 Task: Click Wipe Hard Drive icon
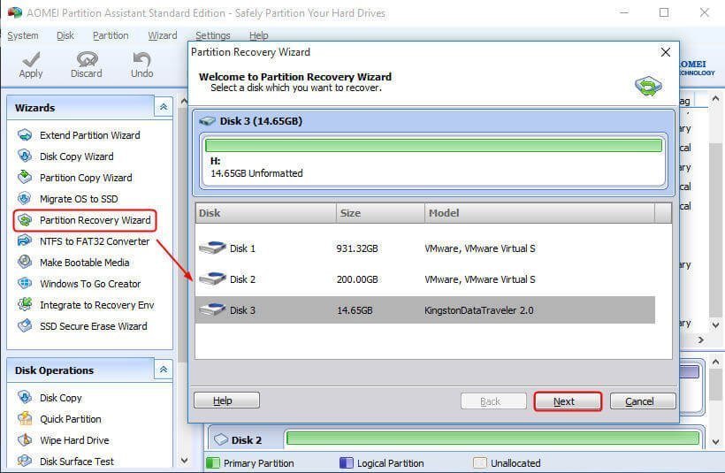(x=25, y=440)
